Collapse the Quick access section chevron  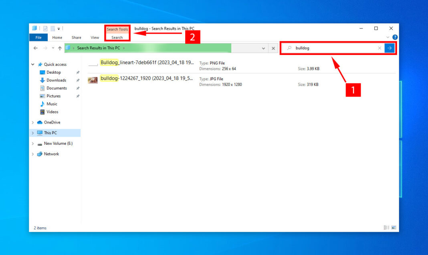[x=32, y=64]
